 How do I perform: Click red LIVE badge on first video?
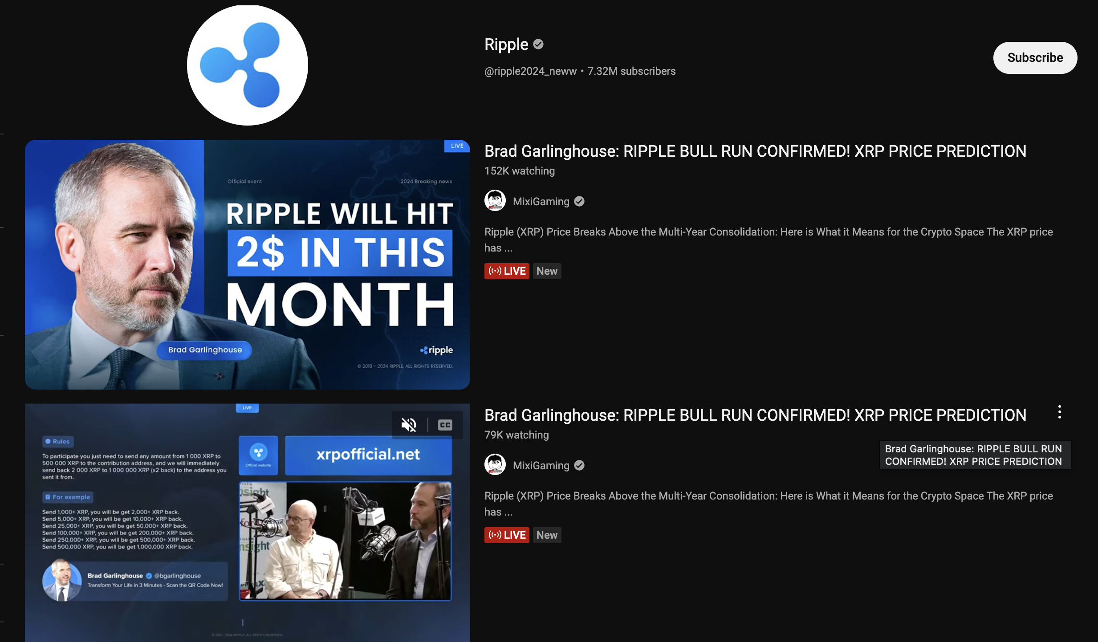point(507,271)
